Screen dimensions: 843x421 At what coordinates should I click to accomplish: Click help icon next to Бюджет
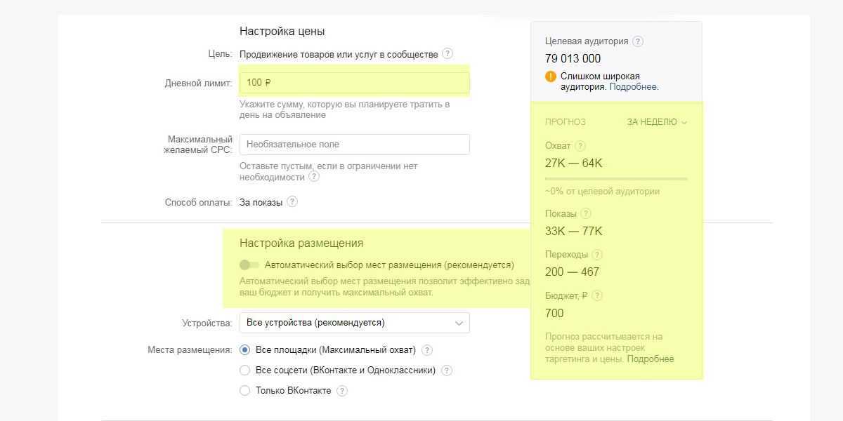[597, 296]
